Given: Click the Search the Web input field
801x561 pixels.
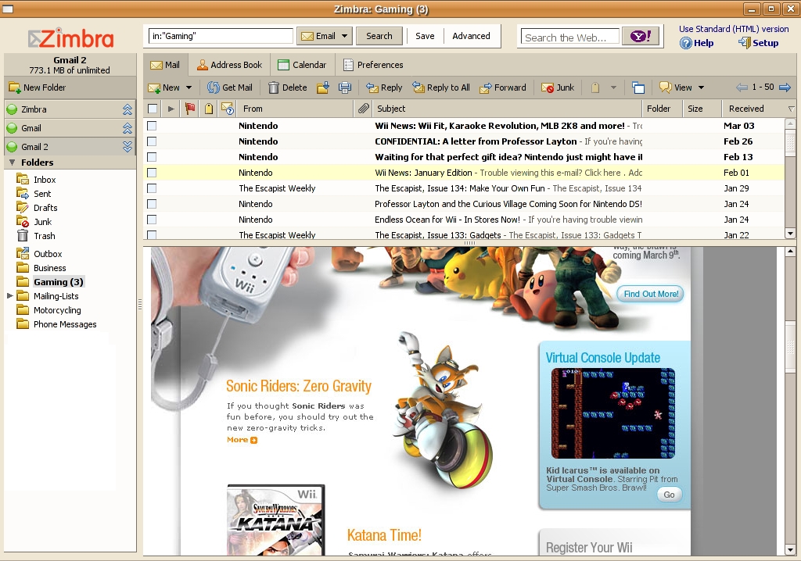Looking at the screenshot, I should pyautogui.click(x=569, y=37).
